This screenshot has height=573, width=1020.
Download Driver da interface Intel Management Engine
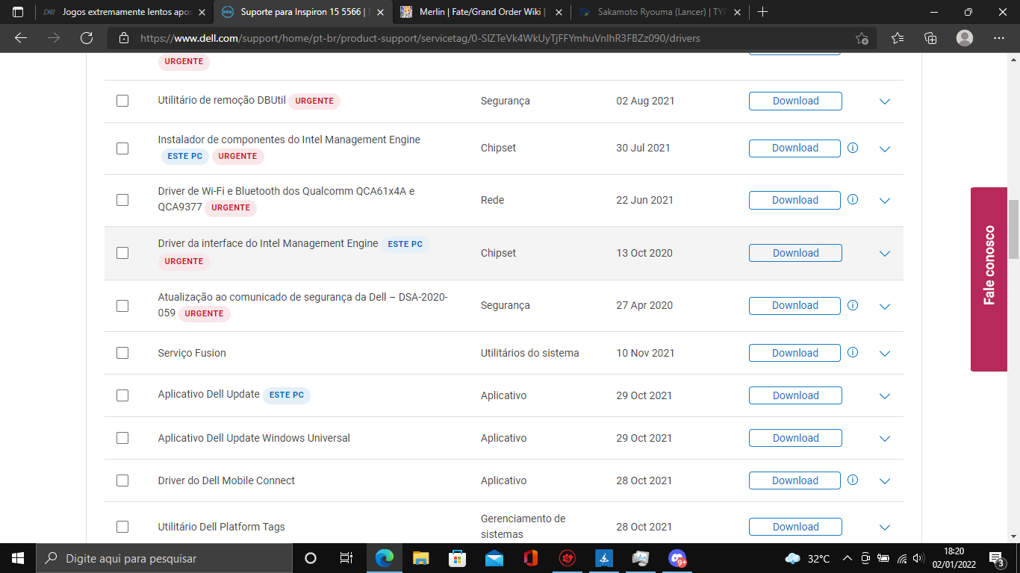(x=795, y=253)
